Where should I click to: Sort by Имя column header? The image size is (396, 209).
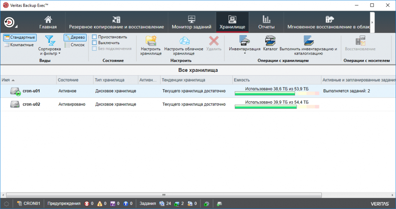[x=28, y=80]
